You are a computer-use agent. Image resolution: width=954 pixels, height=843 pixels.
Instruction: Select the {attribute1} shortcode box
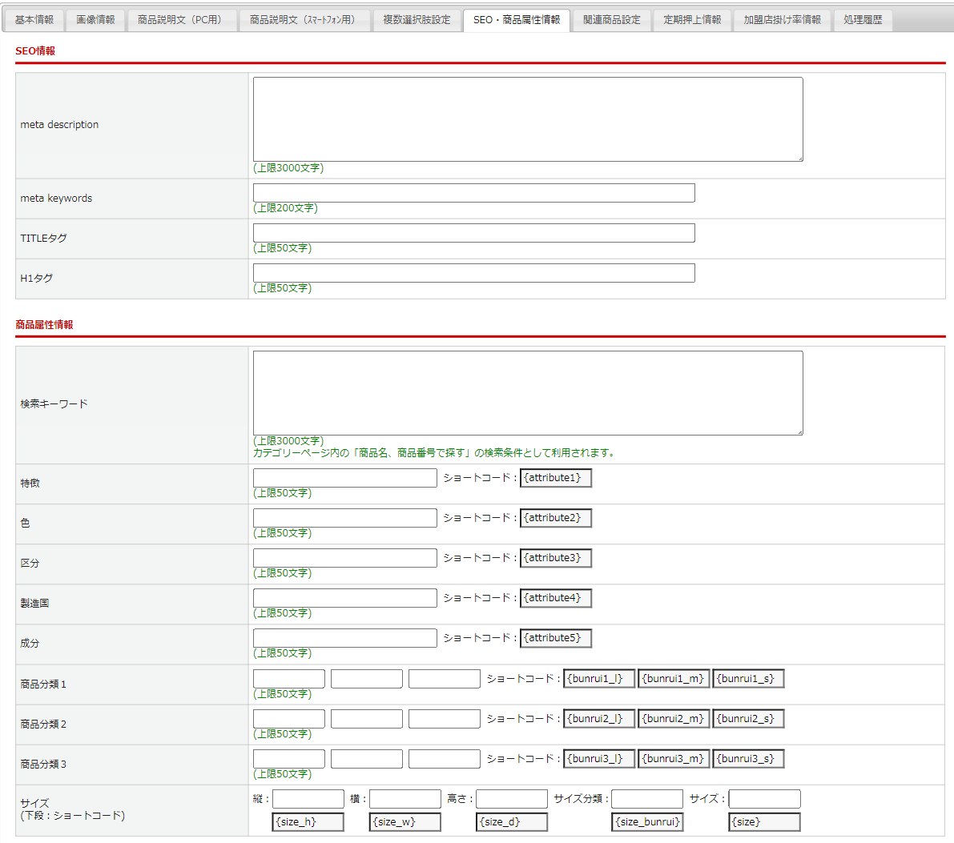(x=555, y=478)
